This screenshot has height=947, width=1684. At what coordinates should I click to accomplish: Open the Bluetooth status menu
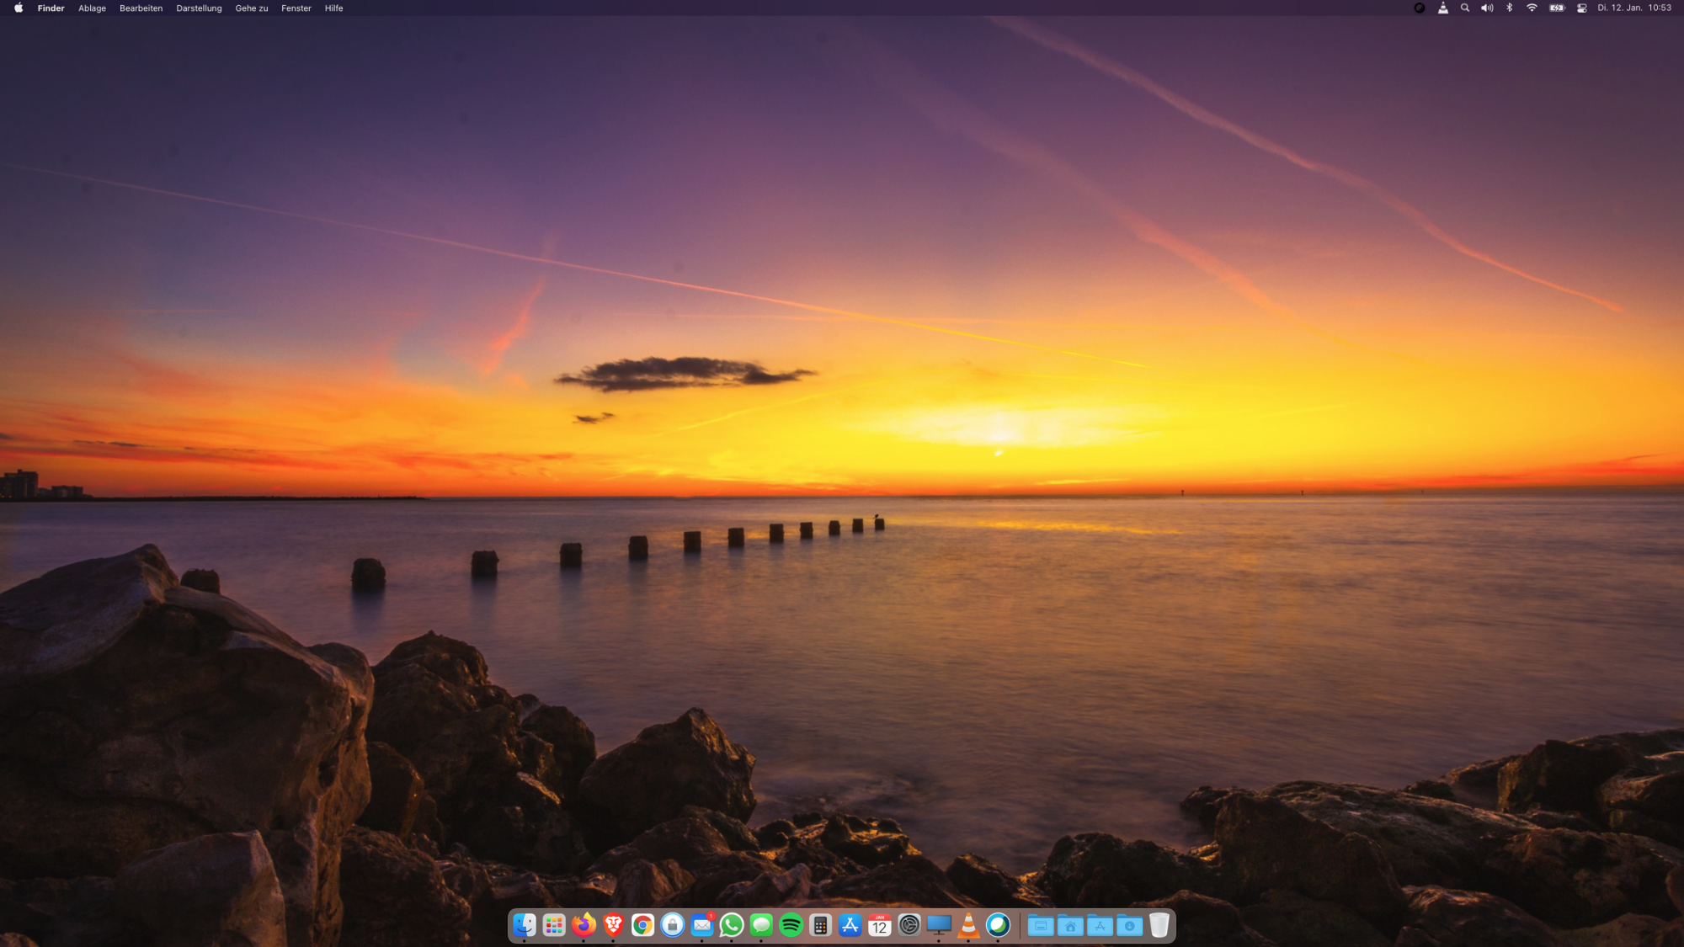tap(1510, 8)
